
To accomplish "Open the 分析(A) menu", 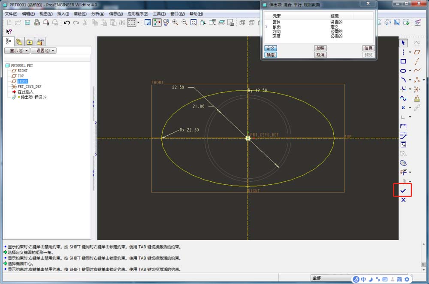I will pyautogui.click(x=98, y=14).
